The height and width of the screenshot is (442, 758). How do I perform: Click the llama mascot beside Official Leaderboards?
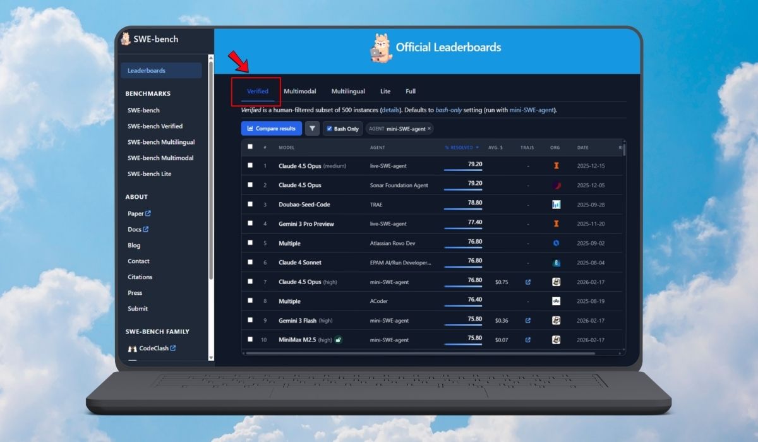pyautogui.click(x=381, y=49)
